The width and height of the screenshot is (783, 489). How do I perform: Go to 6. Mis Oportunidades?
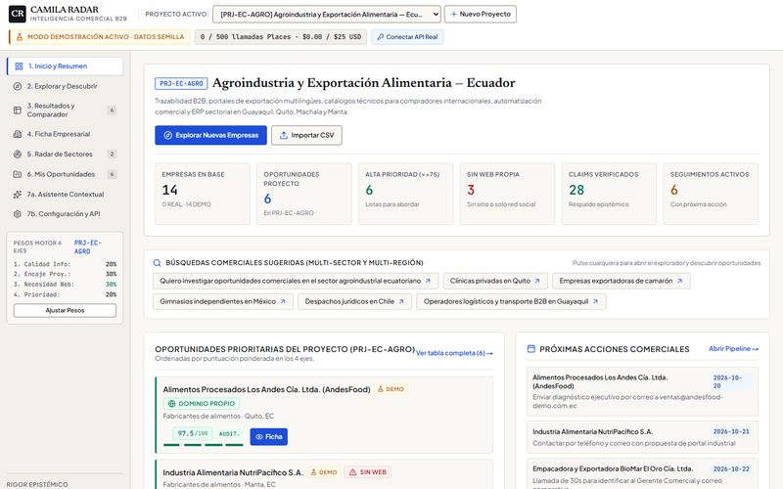65,174
